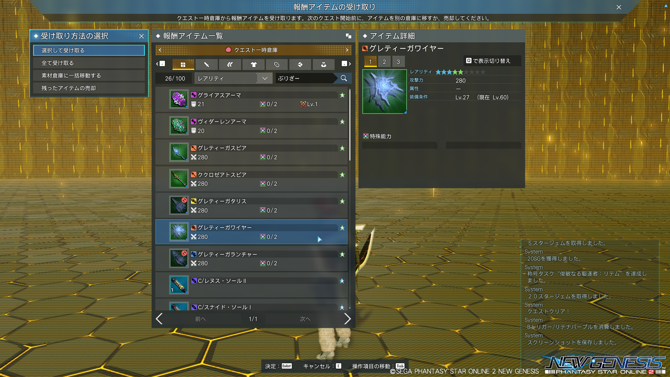Open the レアリティ sort dropdown
Screen dimensions: 670x377
(233, 78)
